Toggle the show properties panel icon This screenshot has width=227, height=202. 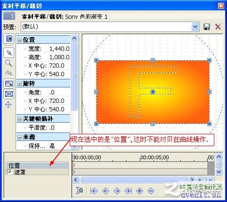point(9,39)
